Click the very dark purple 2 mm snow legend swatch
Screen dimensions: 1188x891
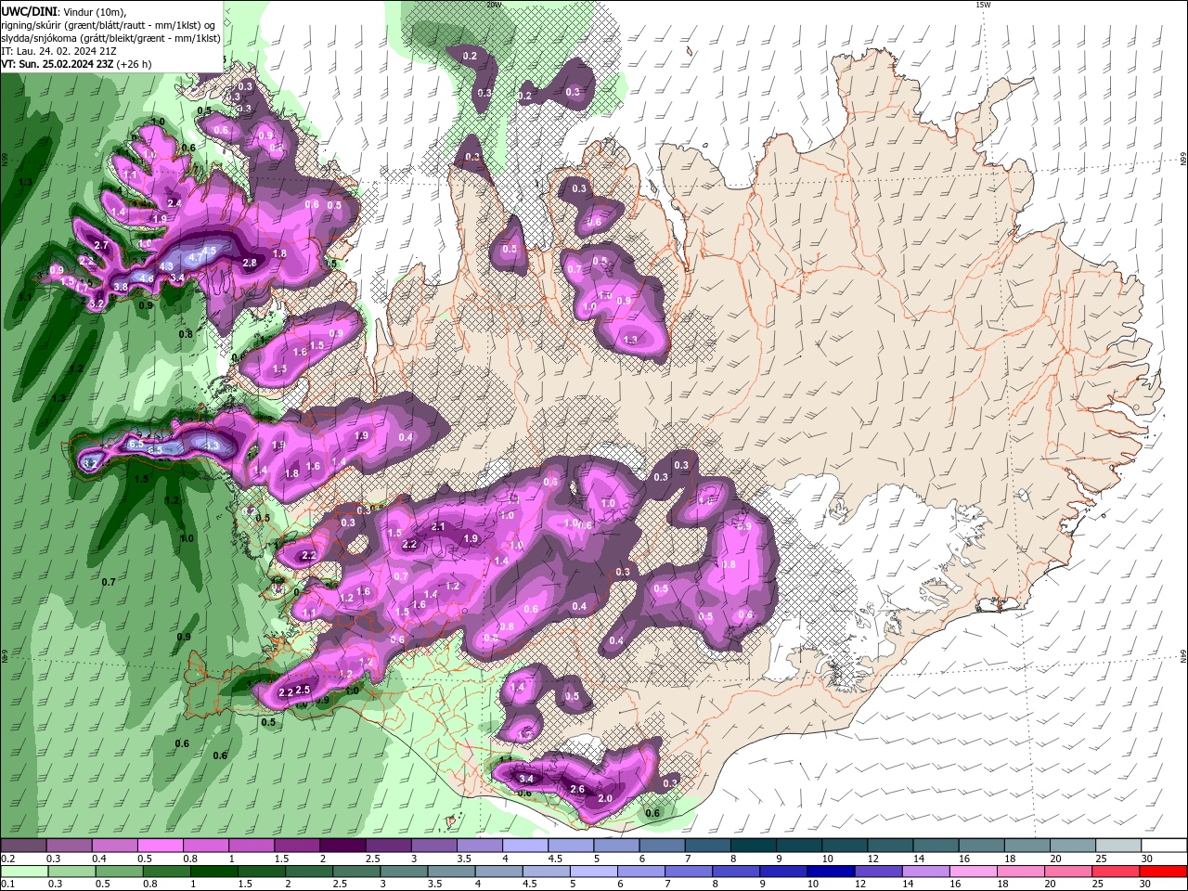pos(342,846)
